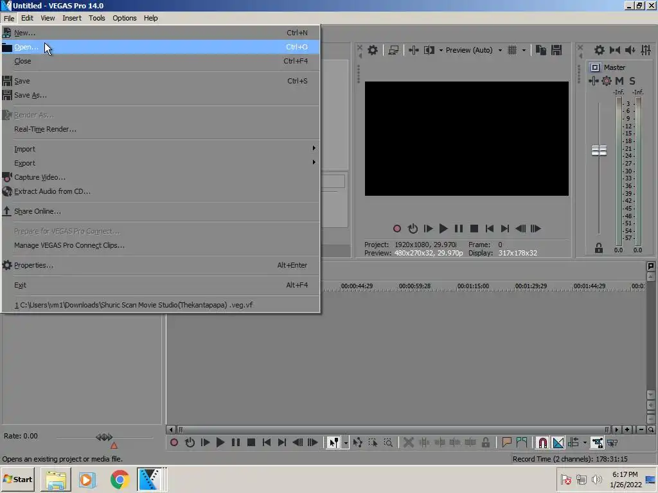The width and height of the screenshot is (658, 493).
Task: Click the Master bus square icon
Action: 594,67
